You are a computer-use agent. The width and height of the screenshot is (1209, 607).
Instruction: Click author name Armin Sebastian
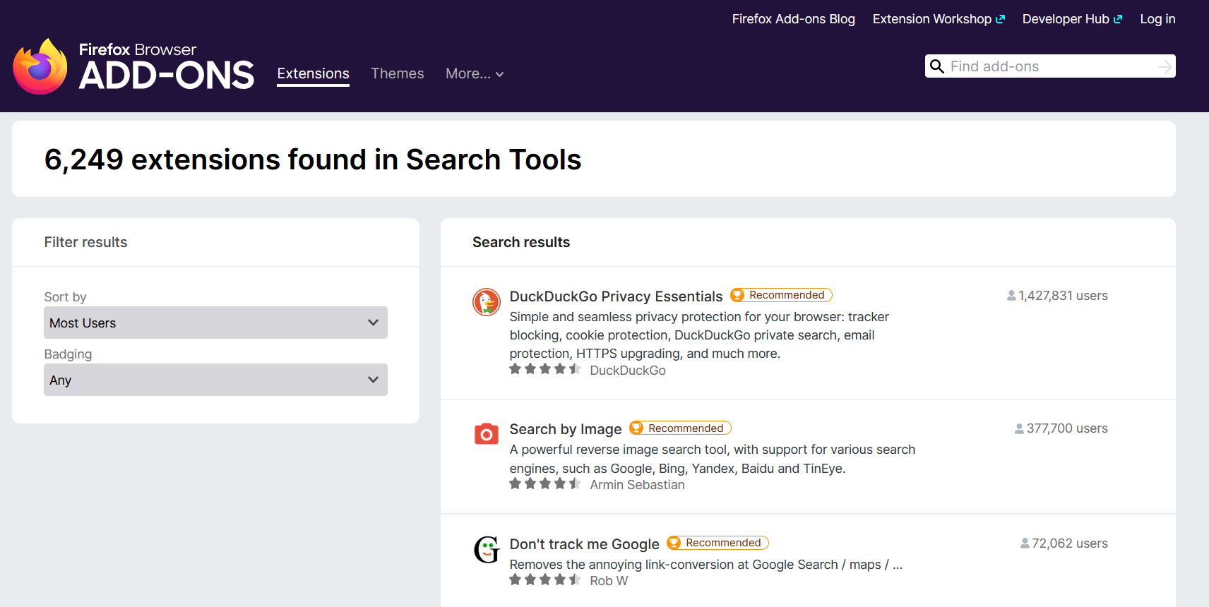tap(637, 485)
